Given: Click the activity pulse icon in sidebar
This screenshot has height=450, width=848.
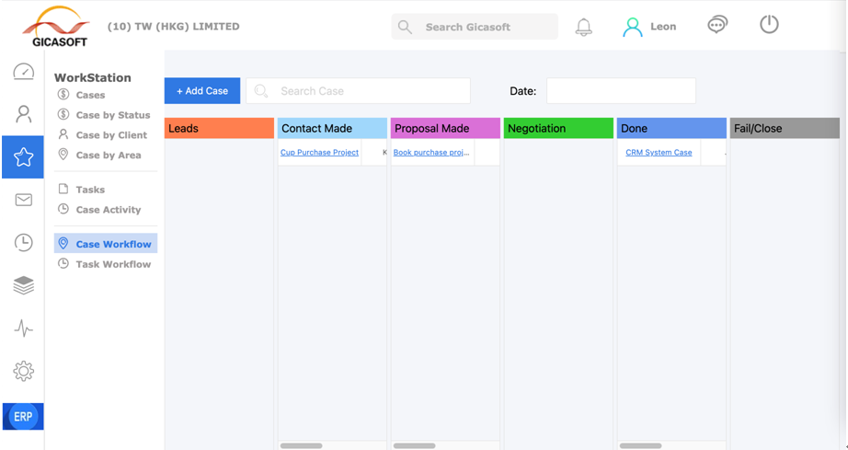Looking at the screenshot, I should [23, 329].
